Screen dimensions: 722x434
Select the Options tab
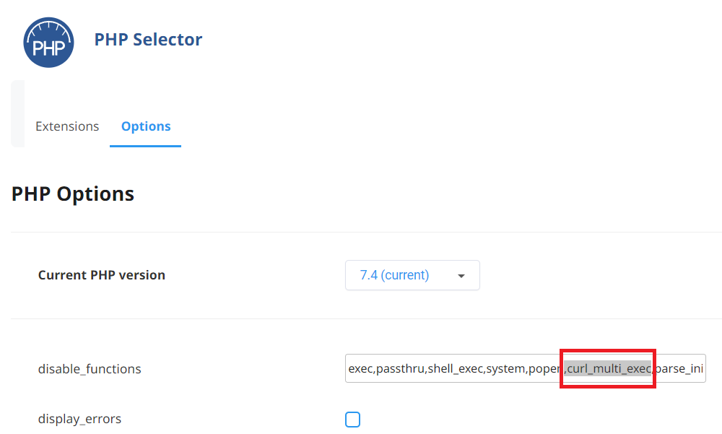(x=145, y=126)
